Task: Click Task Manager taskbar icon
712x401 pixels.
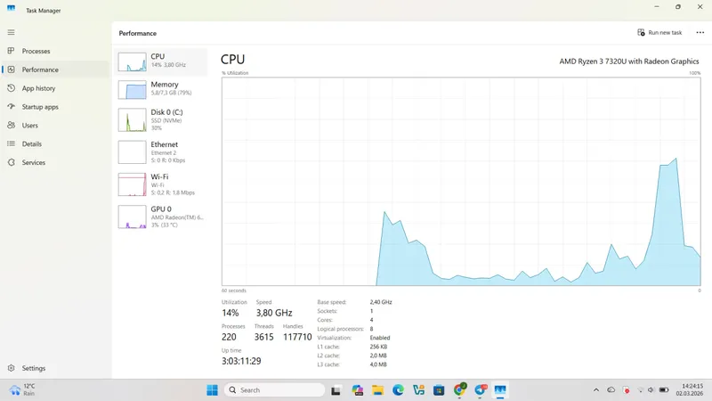Action: (500, 390)
